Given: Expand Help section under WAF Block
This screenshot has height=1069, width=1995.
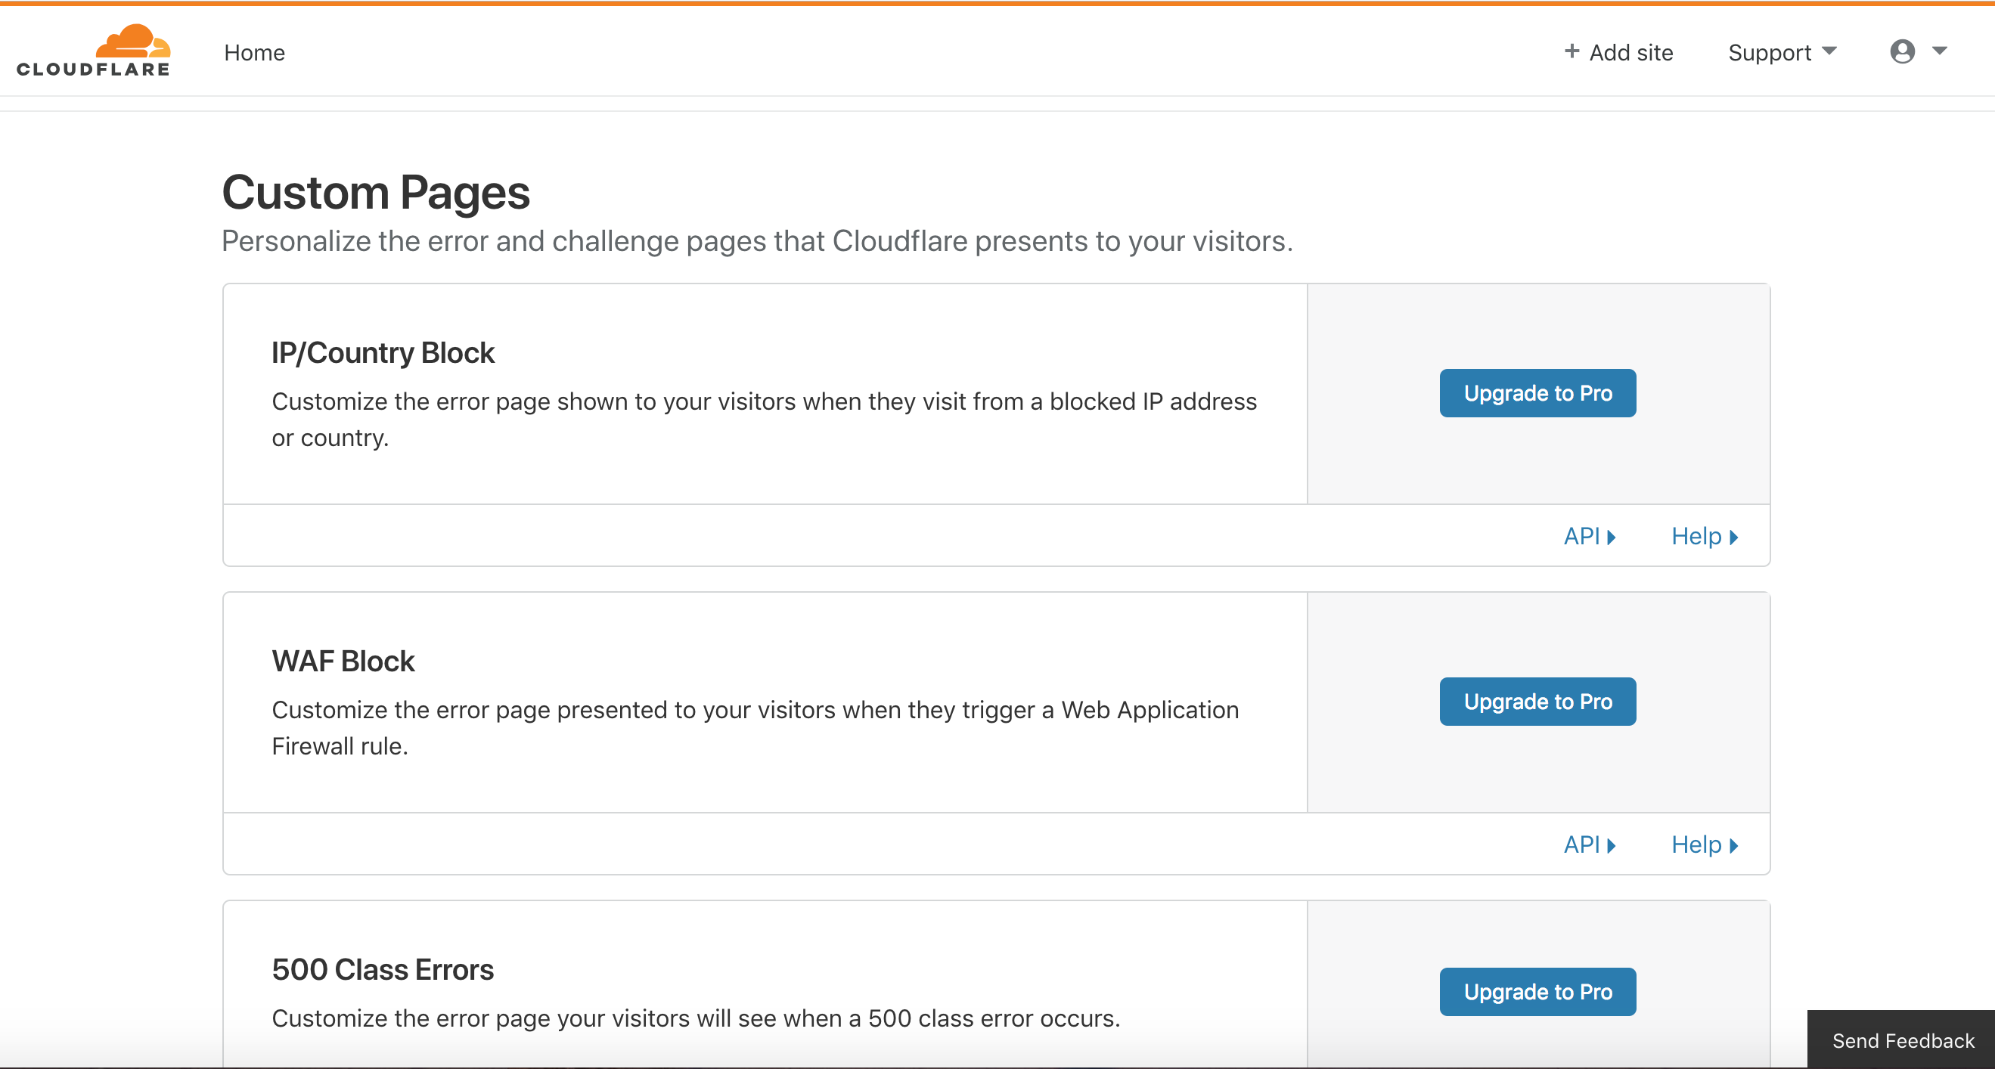Looking at the screenshot, I should [x=1704, y=844].
